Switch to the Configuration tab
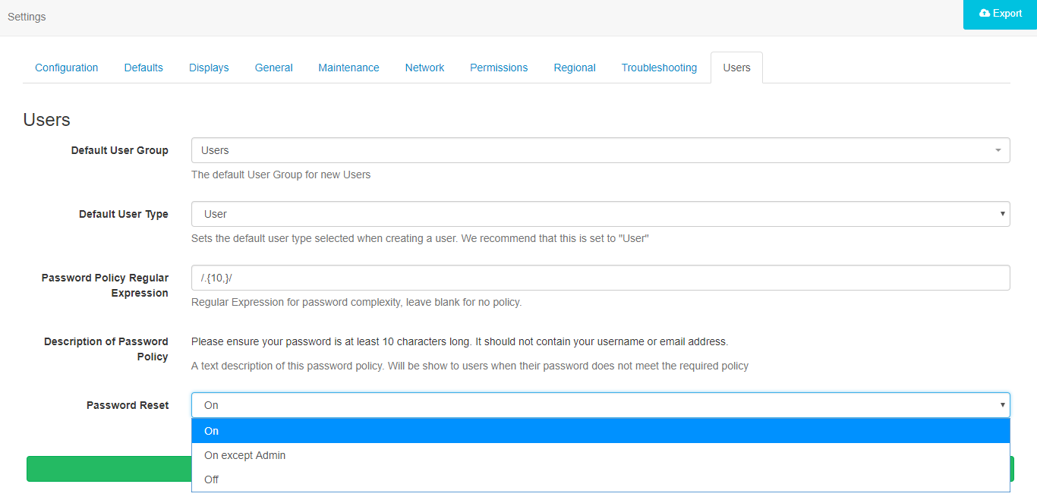The width and height of the screenshot is (1037, 503). 66,68
